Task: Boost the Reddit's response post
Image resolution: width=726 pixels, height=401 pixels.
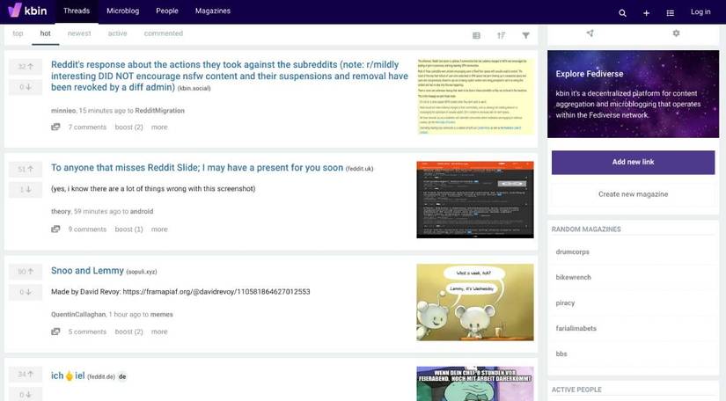Action: tap(128, 127)
